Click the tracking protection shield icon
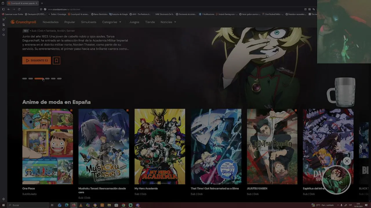This screenshot has height=208, width=371. click(x=41, y=9)
